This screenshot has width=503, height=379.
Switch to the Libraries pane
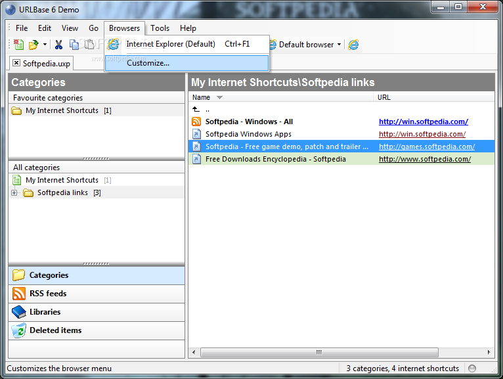point(97,312)
